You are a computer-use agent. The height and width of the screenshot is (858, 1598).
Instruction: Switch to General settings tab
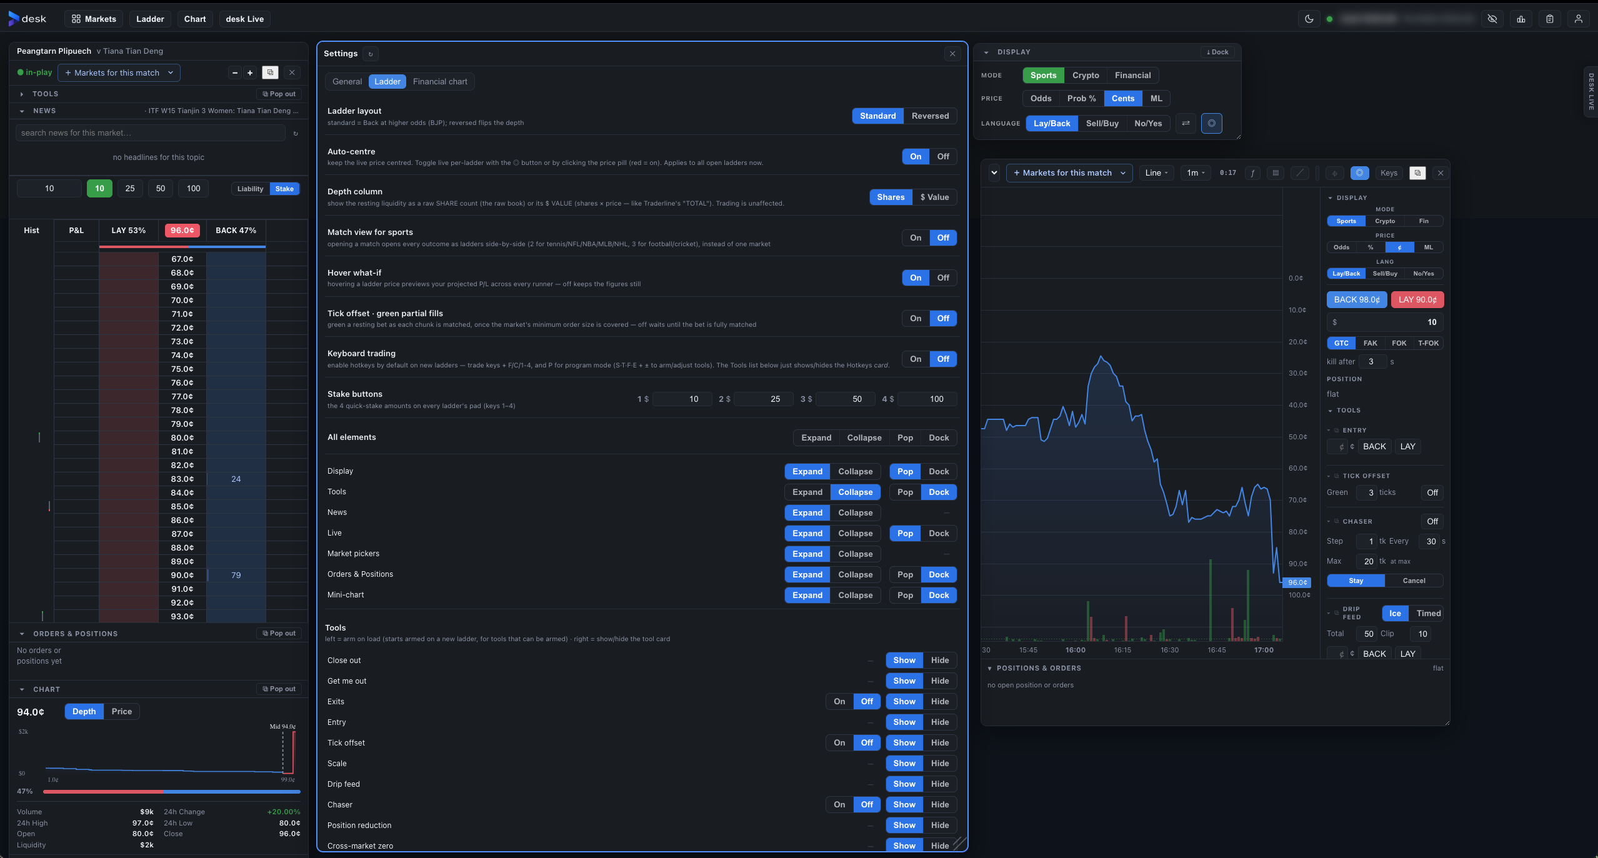pyautogui.click(x=347, y=81)
